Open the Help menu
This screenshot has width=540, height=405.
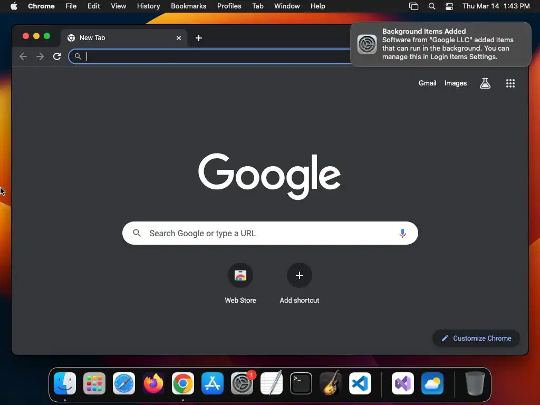coord(317,6)
